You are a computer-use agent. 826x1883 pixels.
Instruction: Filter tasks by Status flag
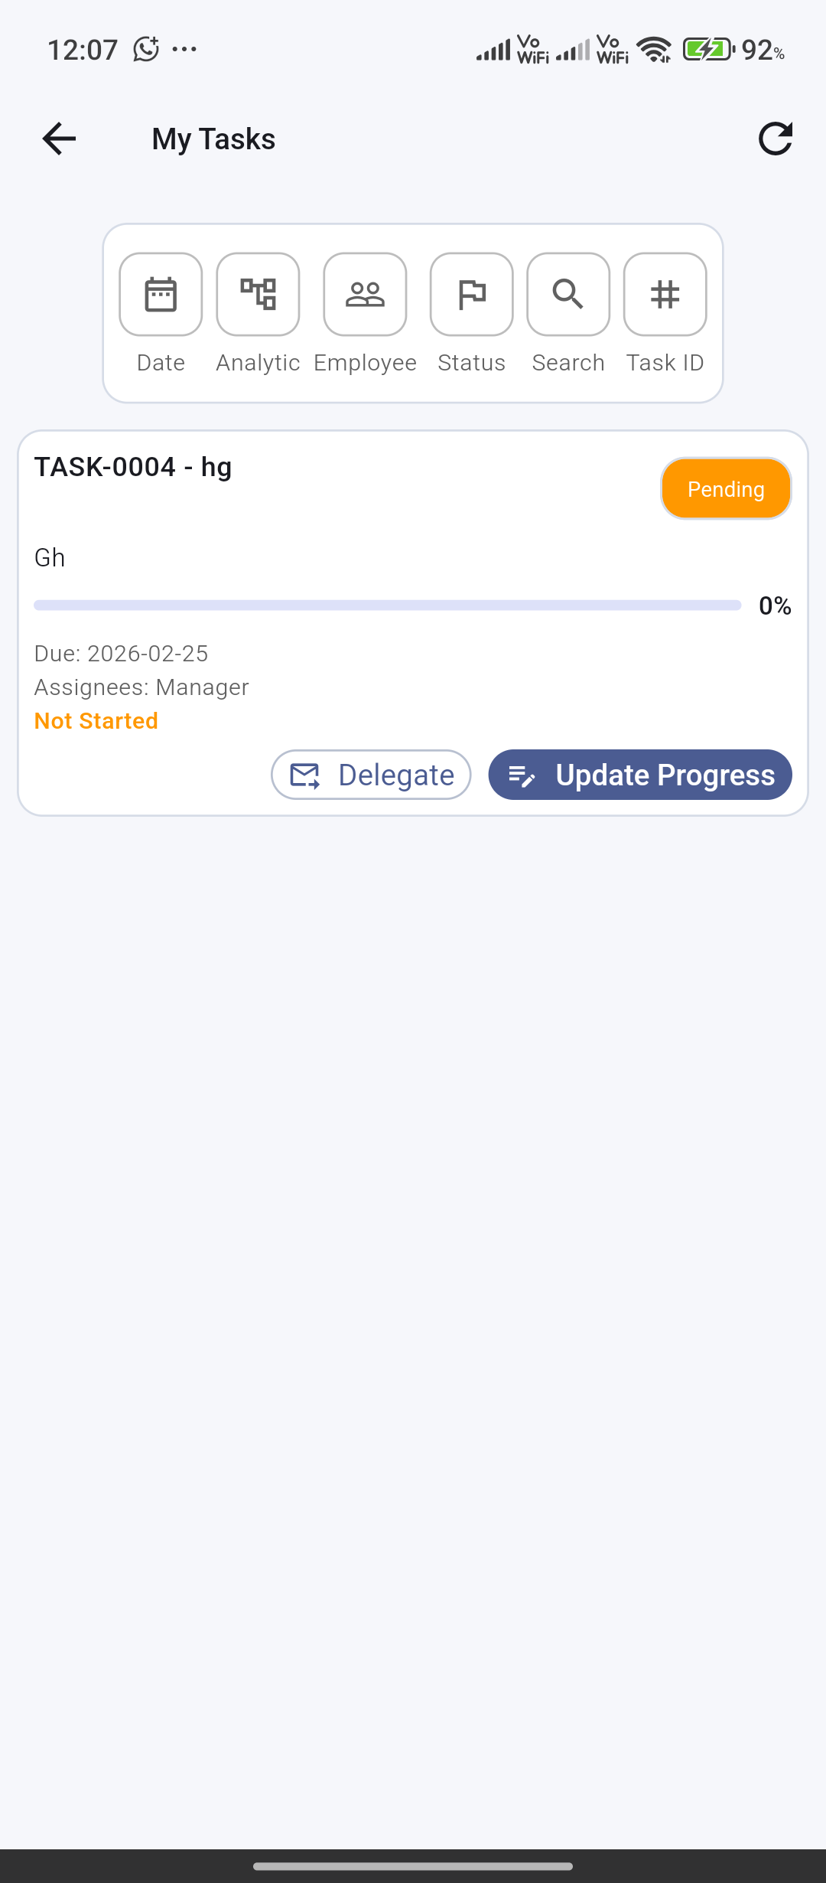click(471, 295)
